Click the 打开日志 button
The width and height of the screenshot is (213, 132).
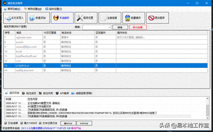[x=84, y=123]
